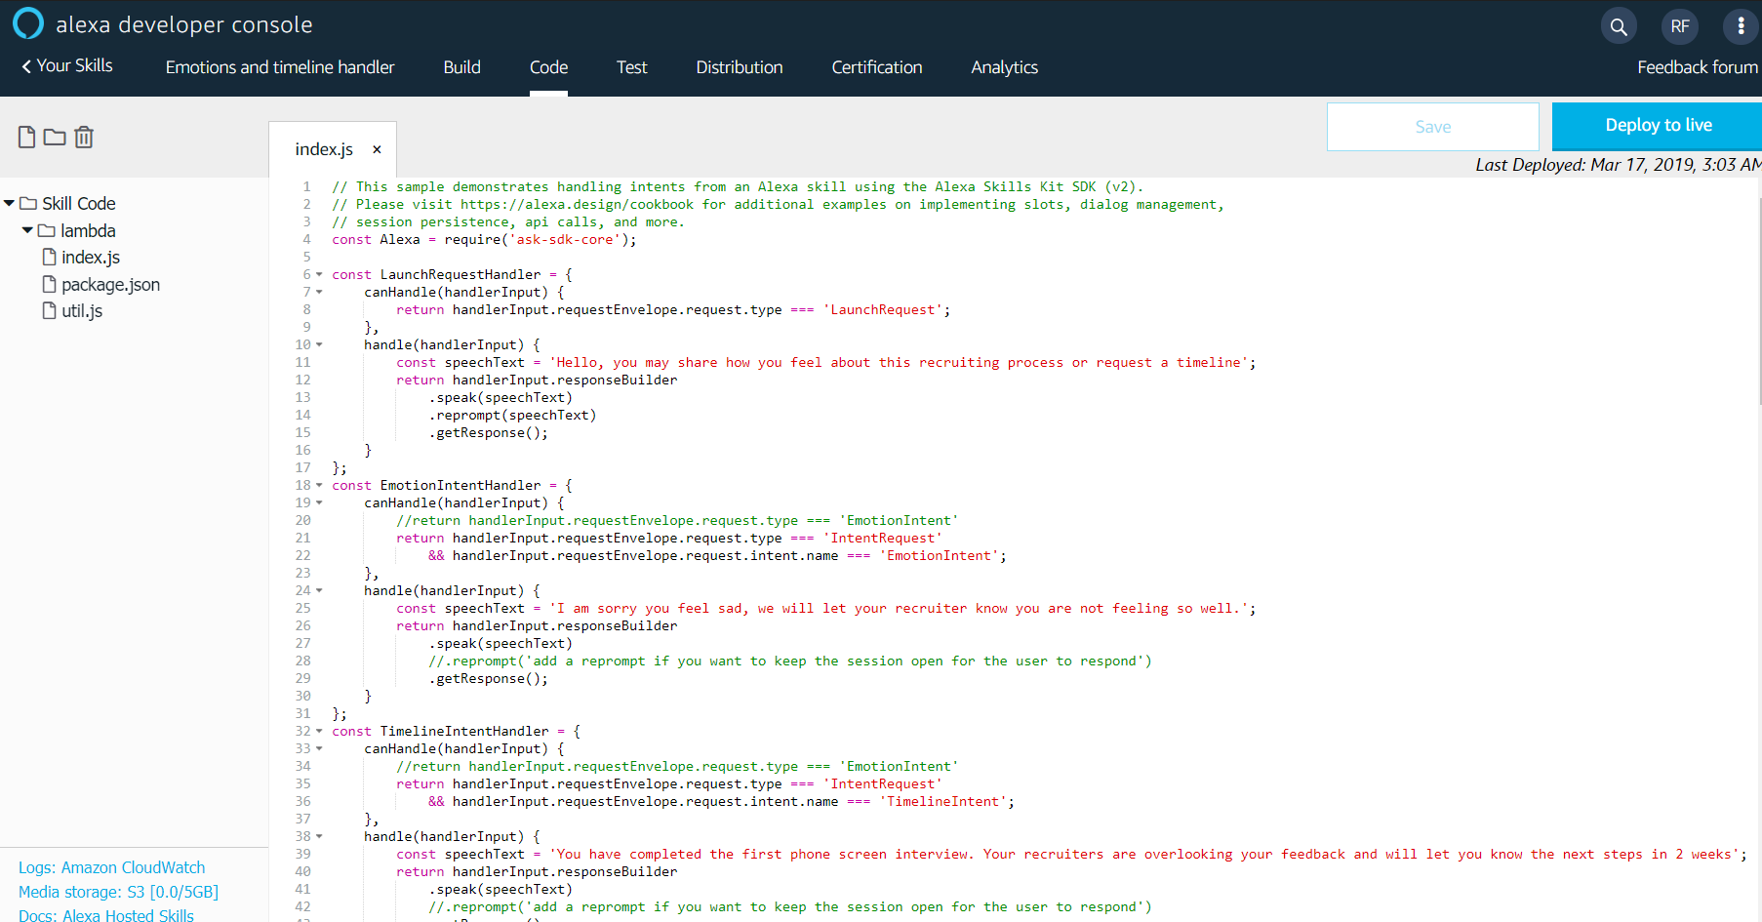Fold code block at line 24
Viewport: 1762px width, 922px height.
(x=319, y=591)
